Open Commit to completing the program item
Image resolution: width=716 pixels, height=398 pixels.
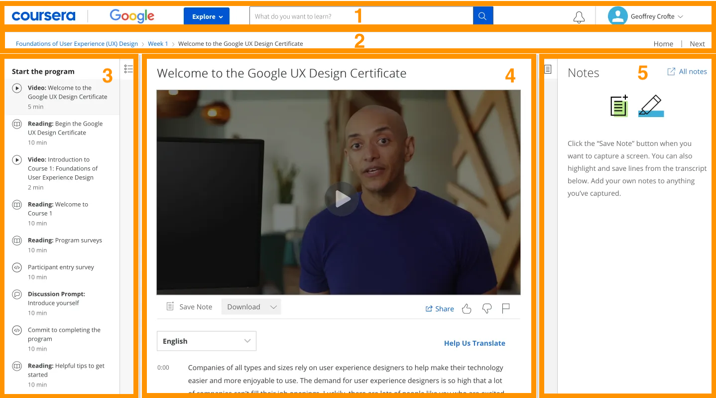pos(63,339)
